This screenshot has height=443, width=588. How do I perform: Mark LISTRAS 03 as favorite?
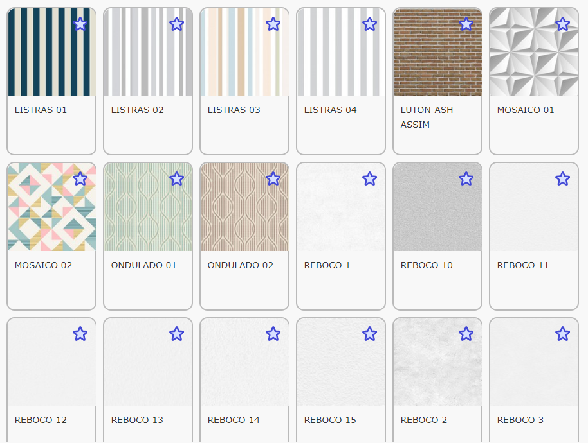(x=273, y=24)
